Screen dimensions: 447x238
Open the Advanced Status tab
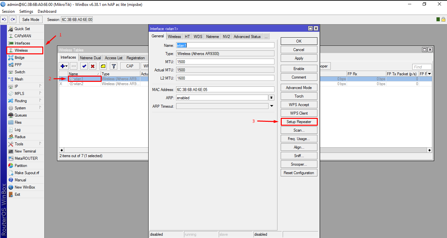[247, 37]
